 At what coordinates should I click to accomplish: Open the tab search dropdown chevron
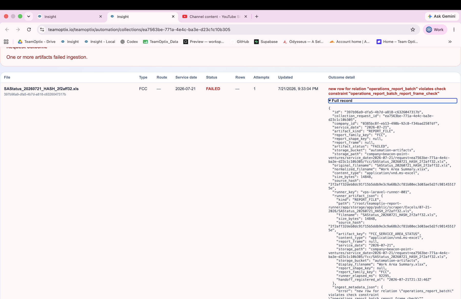coord(29,16)
